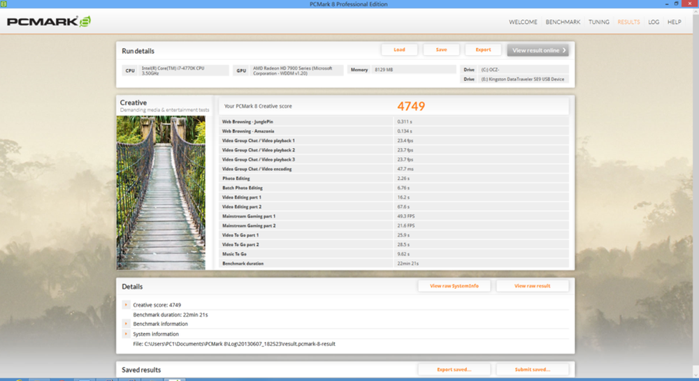Select Video To Go part 2 row
Screen dimensions: 699x381
pyautogui.click(x=394, y=244)
